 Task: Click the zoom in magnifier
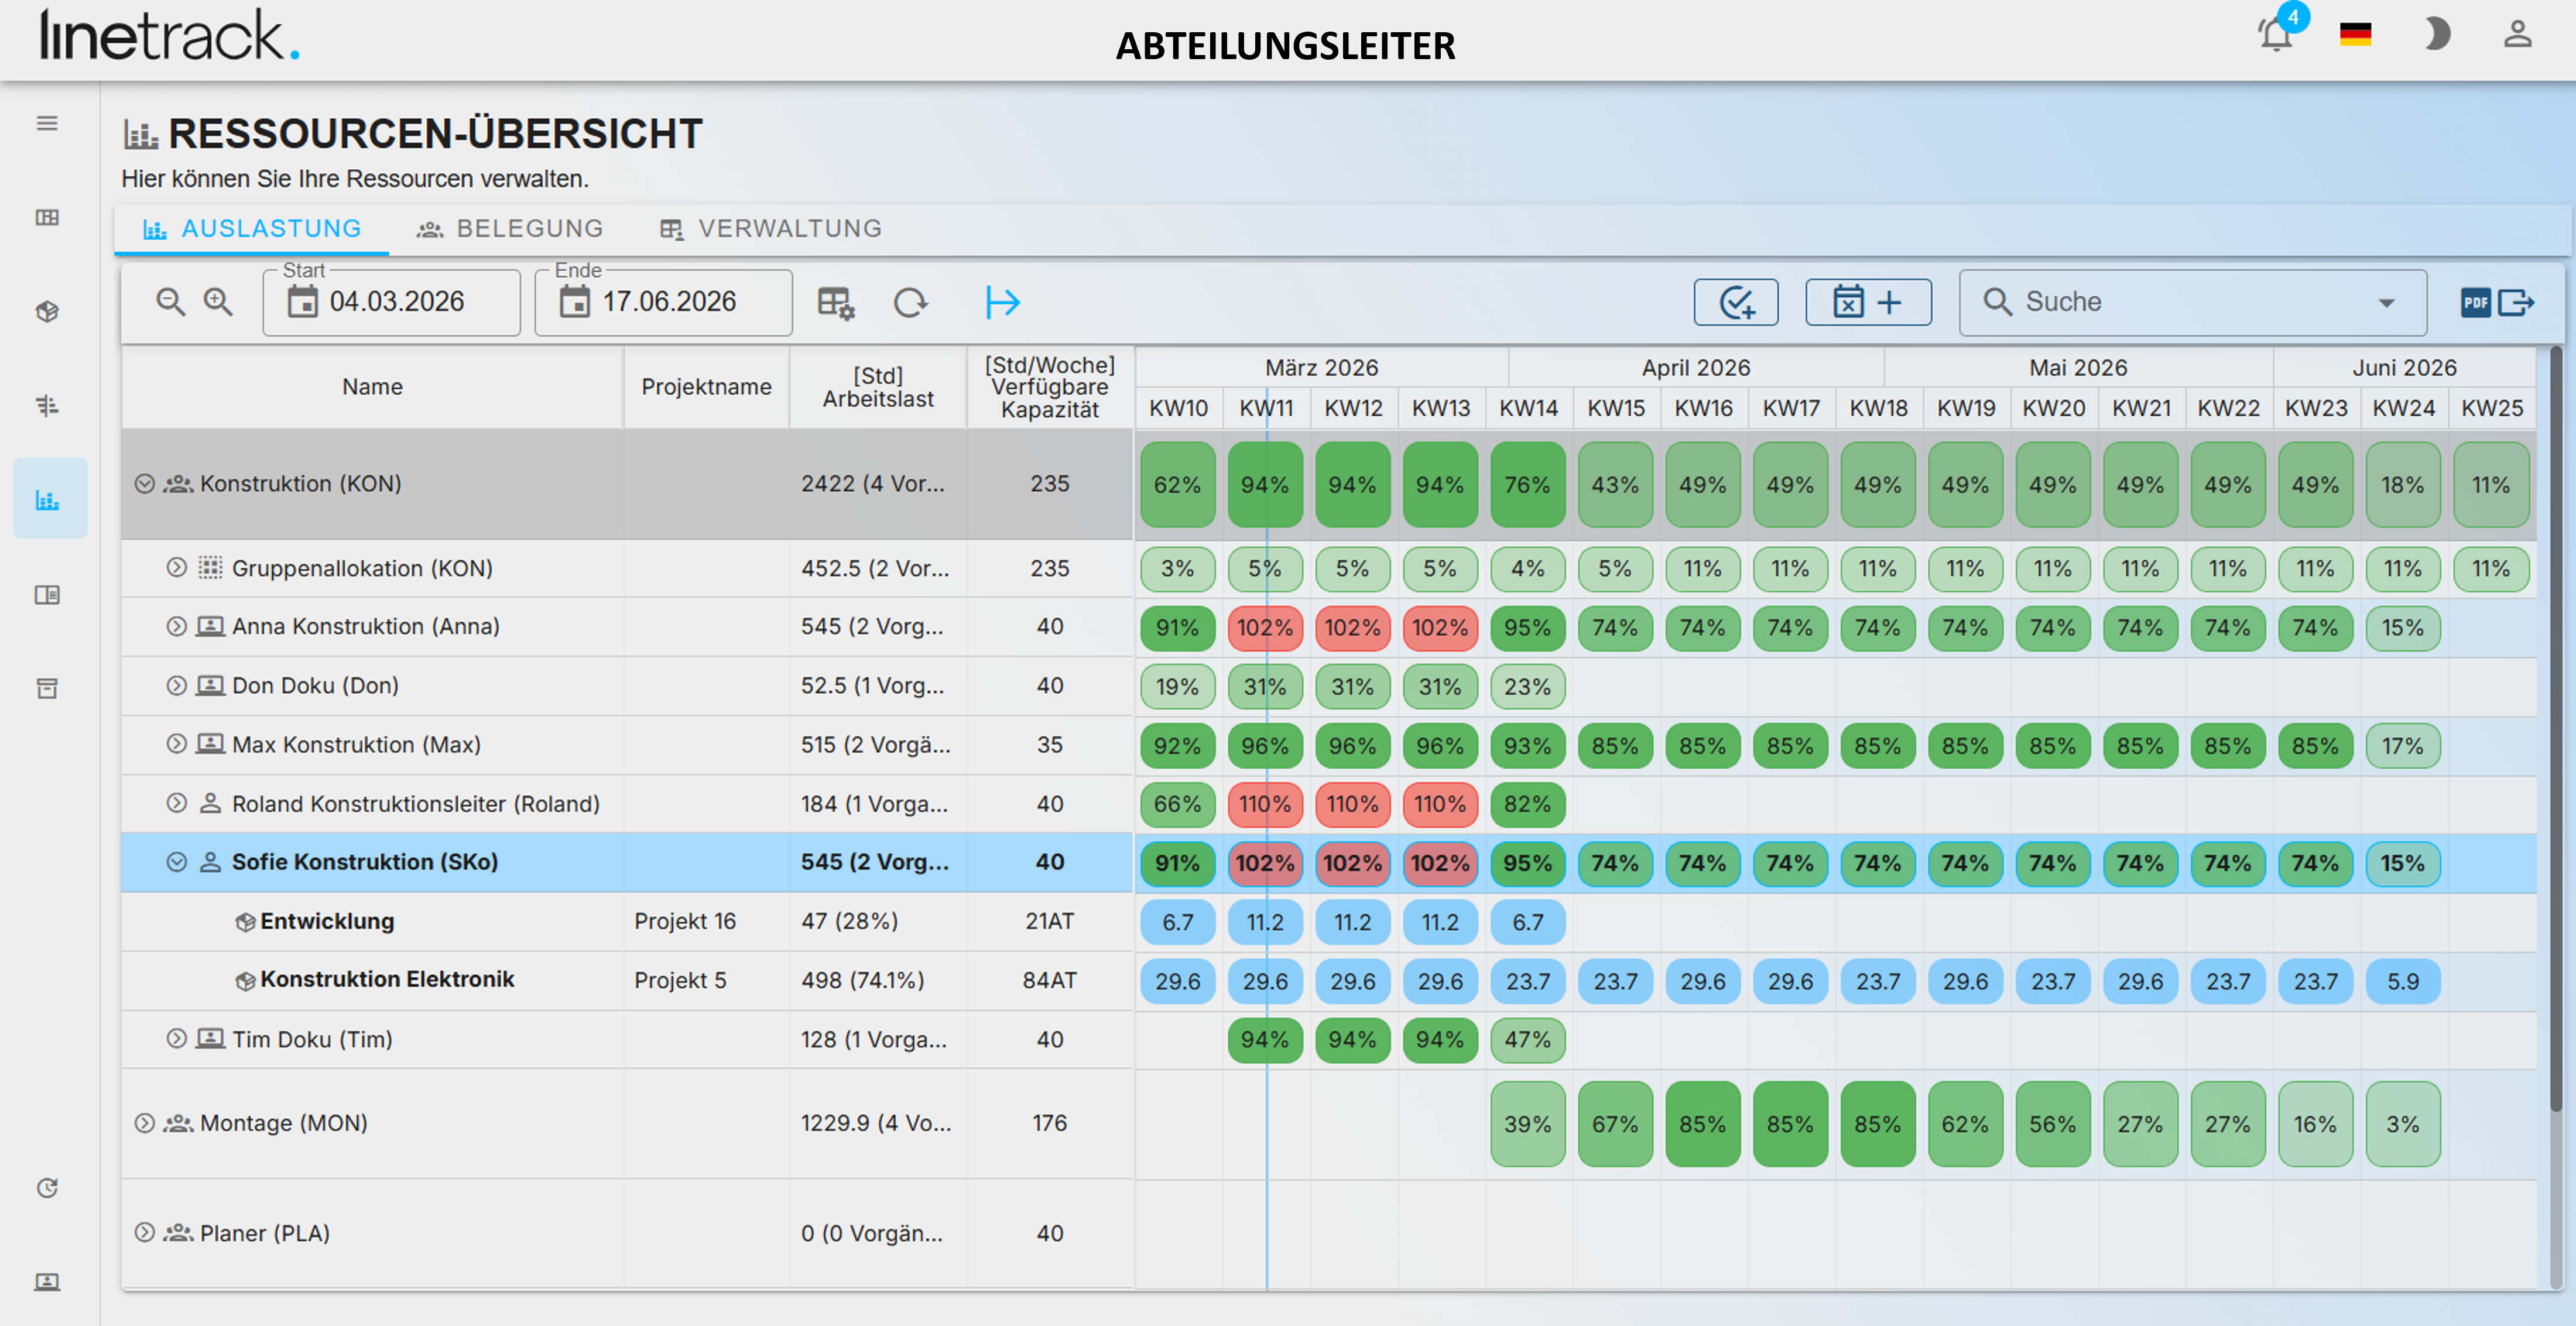click(218, 302)
